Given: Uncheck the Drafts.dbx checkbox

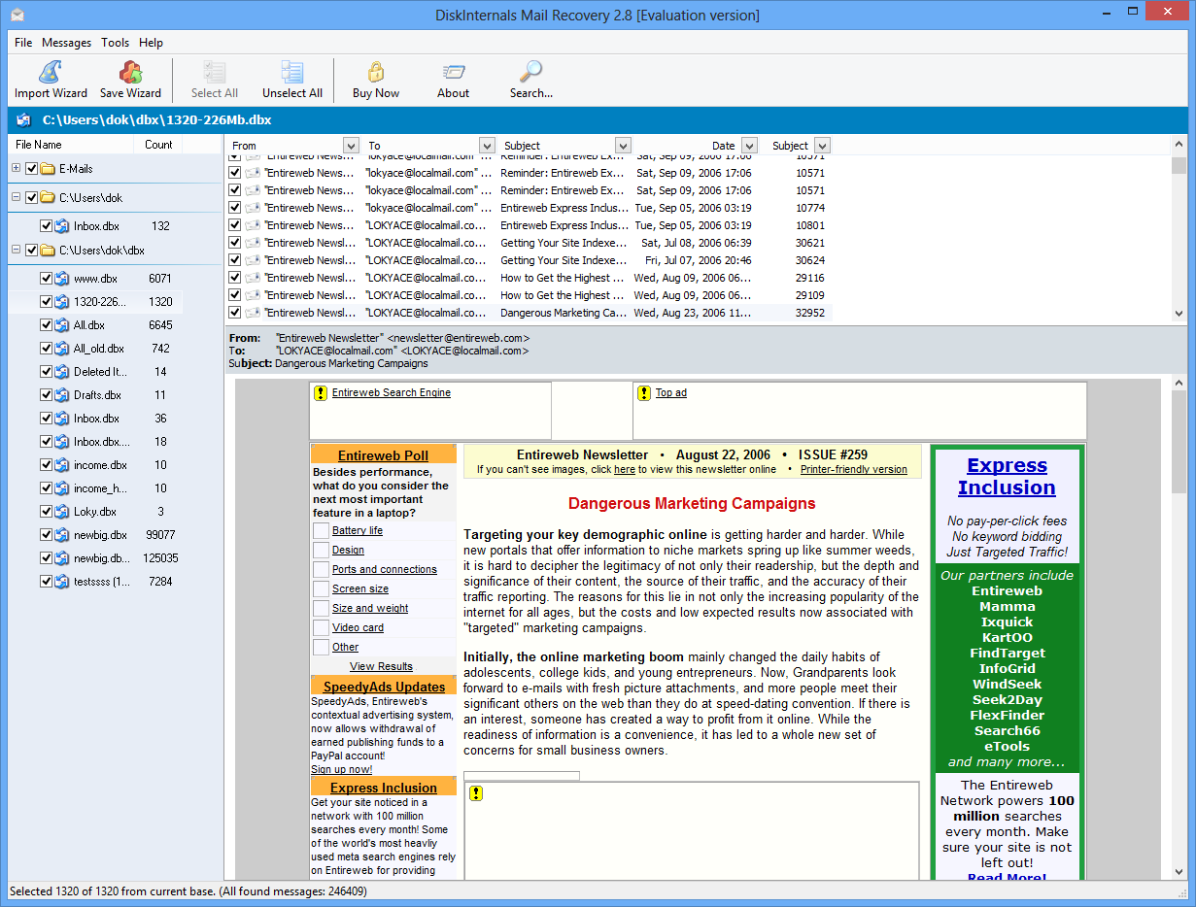Looking at the screenshot, I should click(46, 395).
